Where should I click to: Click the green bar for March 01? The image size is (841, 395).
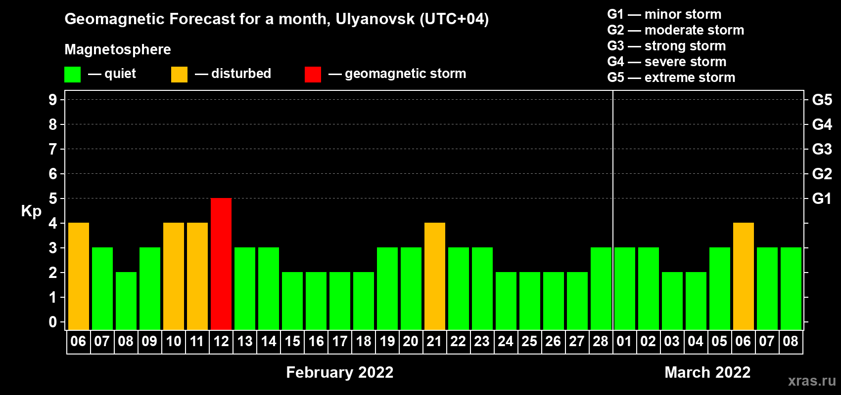(x=625, y=289)
